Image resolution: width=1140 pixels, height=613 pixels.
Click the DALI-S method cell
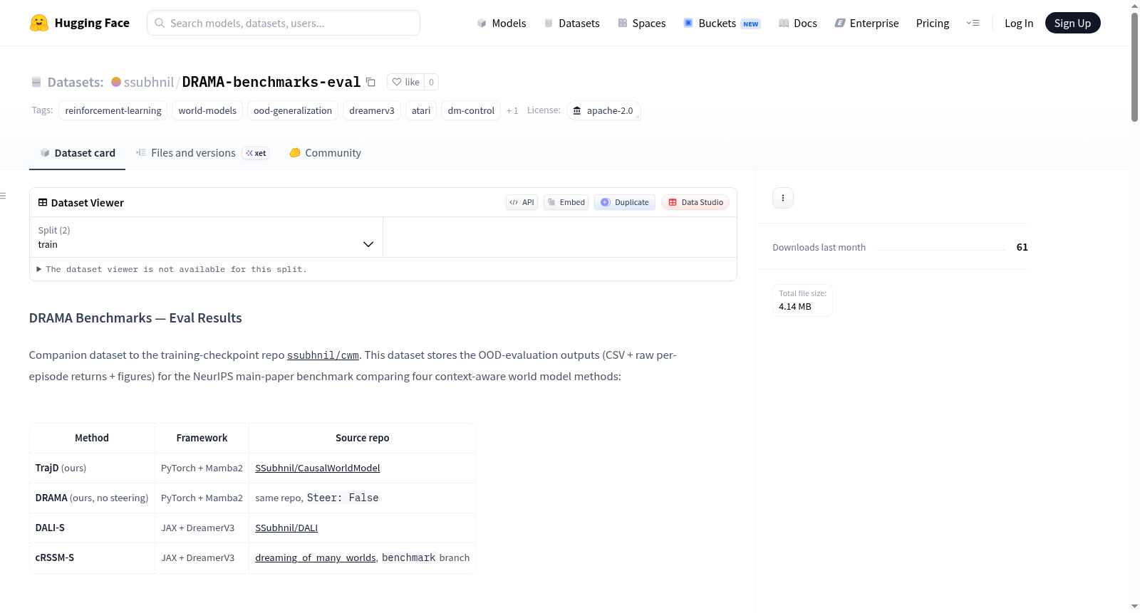[x=92, y=528]
